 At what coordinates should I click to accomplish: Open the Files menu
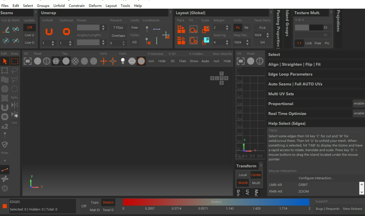5,6
